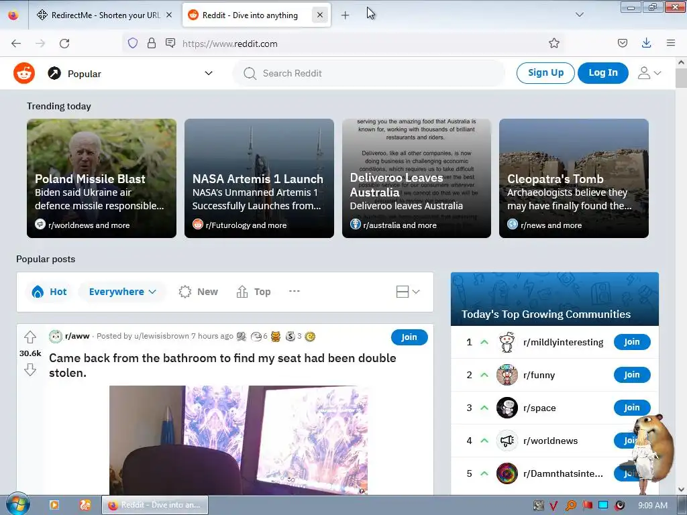
Task: Click Firefox Reddit taskbar button
Action: (x=155, y=505)
